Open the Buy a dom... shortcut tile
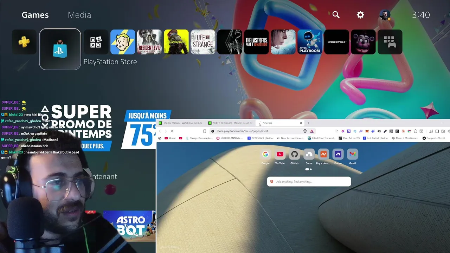This screenshot has height=253, width=450. pos(323,156)
